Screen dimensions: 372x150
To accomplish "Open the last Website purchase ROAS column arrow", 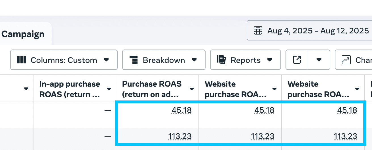I will pos(357,89).
